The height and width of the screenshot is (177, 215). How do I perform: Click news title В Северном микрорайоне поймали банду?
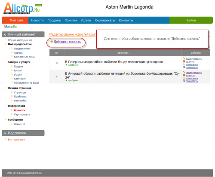point(114,62)
